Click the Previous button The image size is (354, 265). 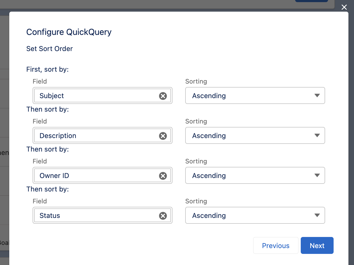(276, 245)
